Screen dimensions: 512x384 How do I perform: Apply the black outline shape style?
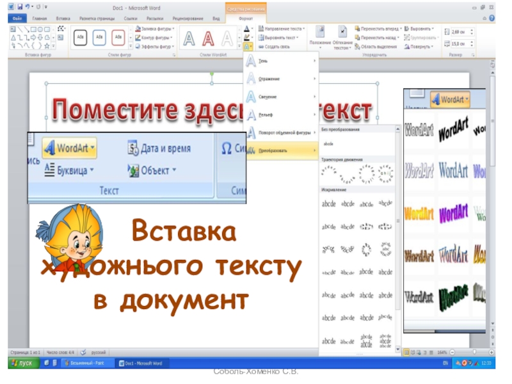click(x=81, y=37)
